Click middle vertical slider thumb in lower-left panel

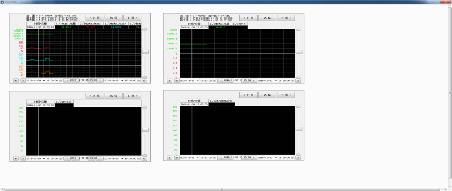point(145,129)
